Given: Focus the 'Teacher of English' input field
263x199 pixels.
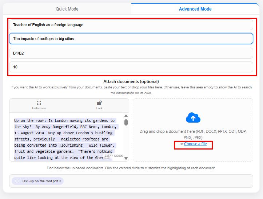Looking at the screenshot, I should coord(131,25).
